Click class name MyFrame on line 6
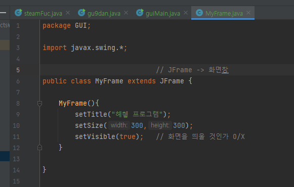294x187 pixels. (x=109, y=81)
